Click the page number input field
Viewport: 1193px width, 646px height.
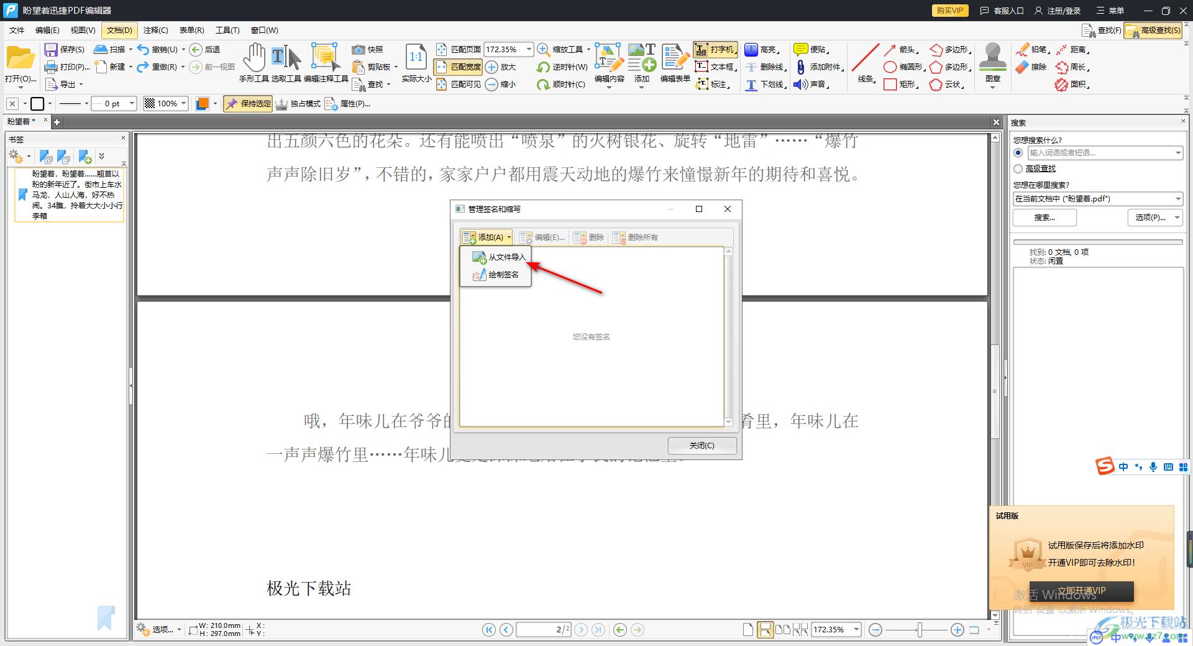coord(542,630)
